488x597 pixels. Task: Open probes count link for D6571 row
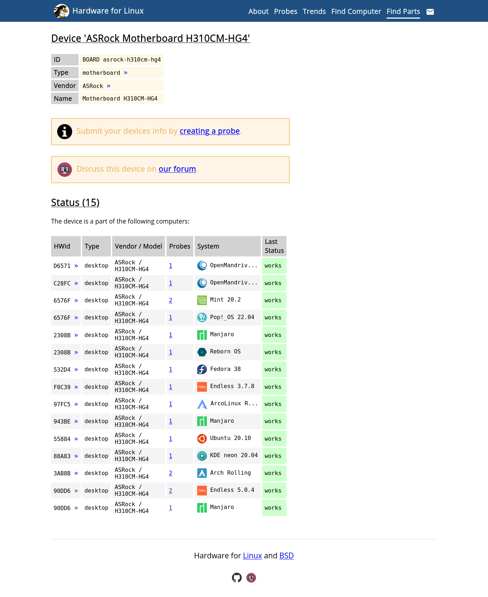(x=170, y=266)
